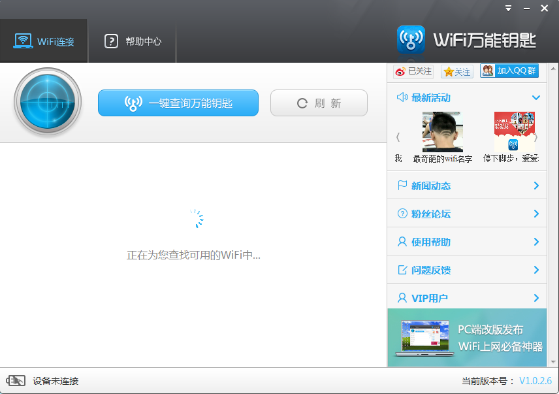The image size is (559, 394).
Task: Join the QQ group via 加入QQ群
Action: tap(509, 71)
